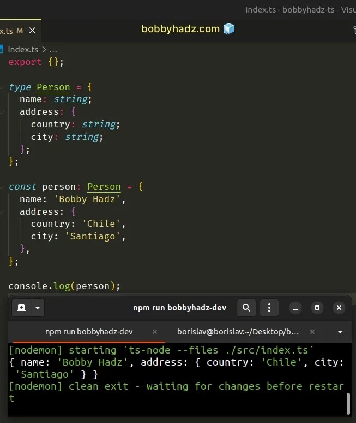Screen dimensions: 356x423
Task: Collapse the person address object fold arrow
Action: [x=2, y=211]
